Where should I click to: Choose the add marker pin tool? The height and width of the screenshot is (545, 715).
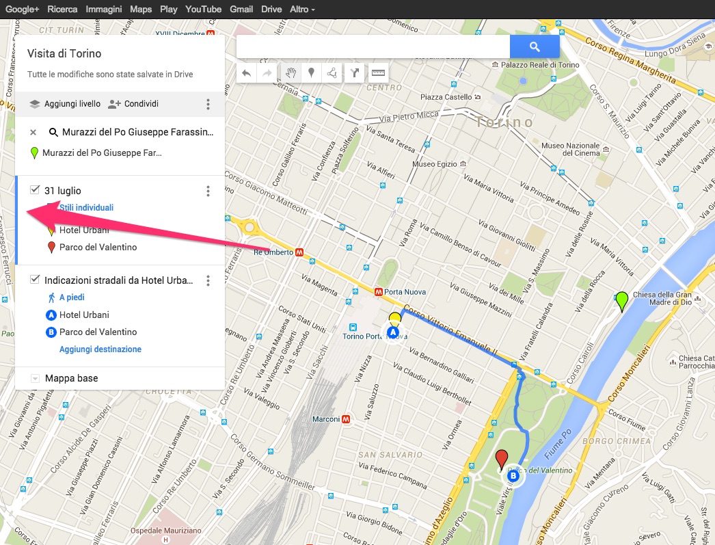pos(311,73)
